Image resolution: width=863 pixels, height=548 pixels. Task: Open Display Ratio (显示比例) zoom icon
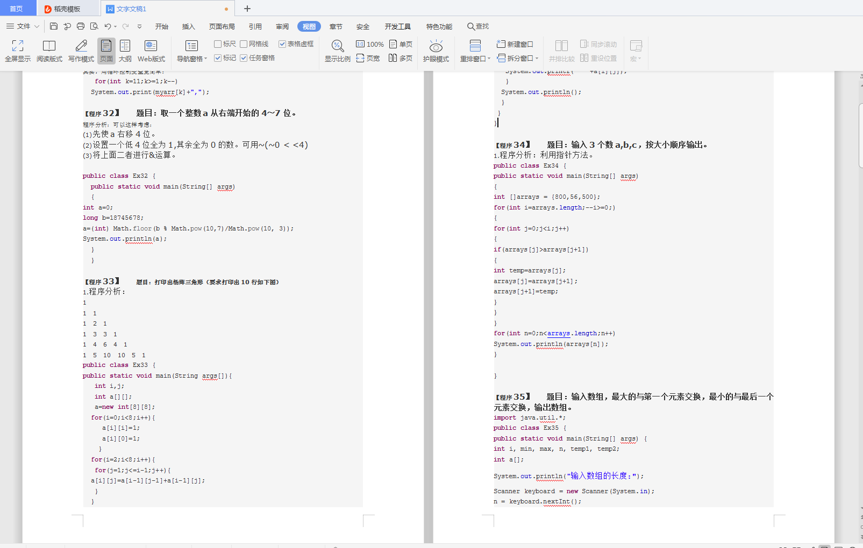pos(338,52)
